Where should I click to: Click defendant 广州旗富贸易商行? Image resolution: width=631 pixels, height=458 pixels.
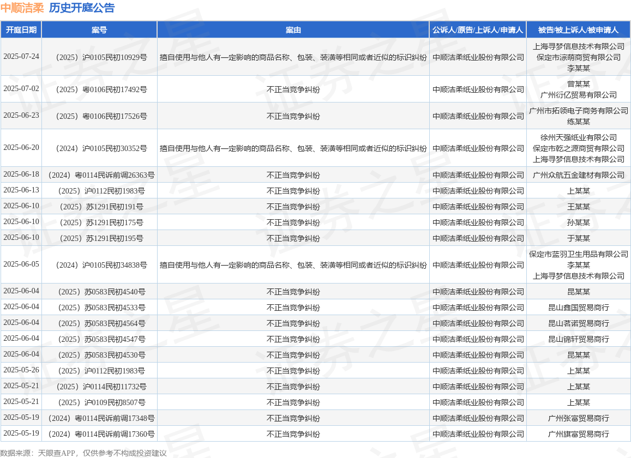(578, 434)
